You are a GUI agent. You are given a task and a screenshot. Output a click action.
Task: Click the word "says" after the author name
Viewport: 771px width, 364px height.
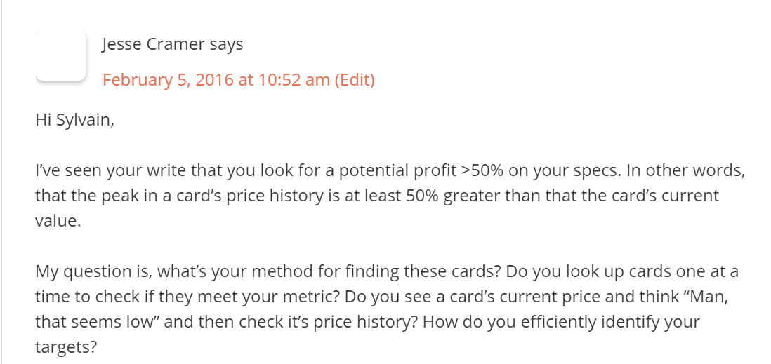(x=226, y=44)
